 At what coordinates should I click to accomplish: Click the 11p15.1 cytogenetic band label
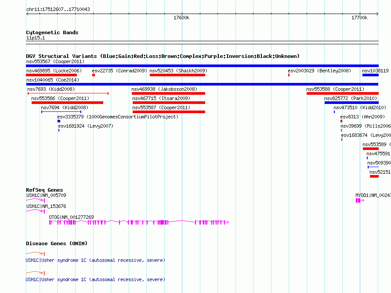click(36, 38)
